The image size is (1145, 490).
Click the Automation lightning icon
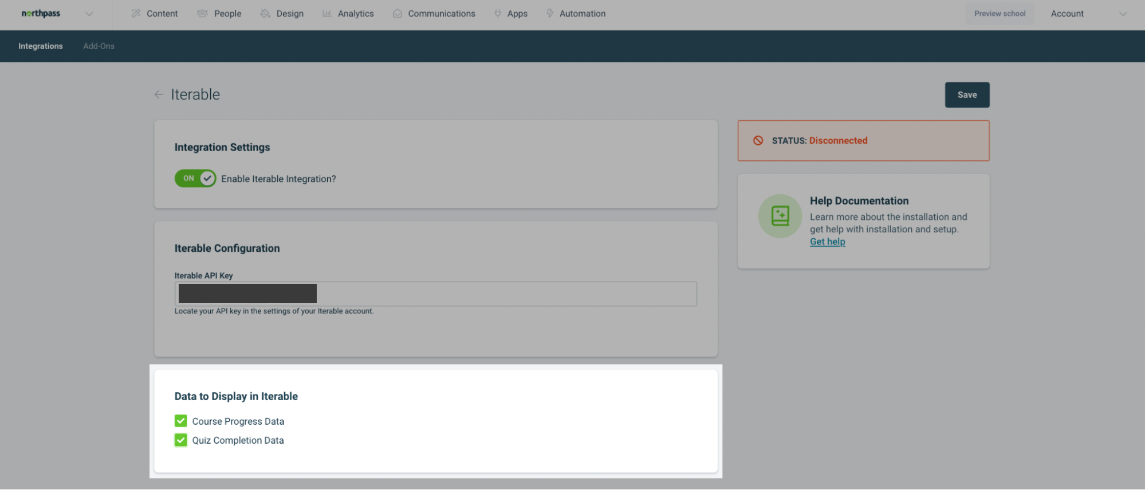(550, 13)
